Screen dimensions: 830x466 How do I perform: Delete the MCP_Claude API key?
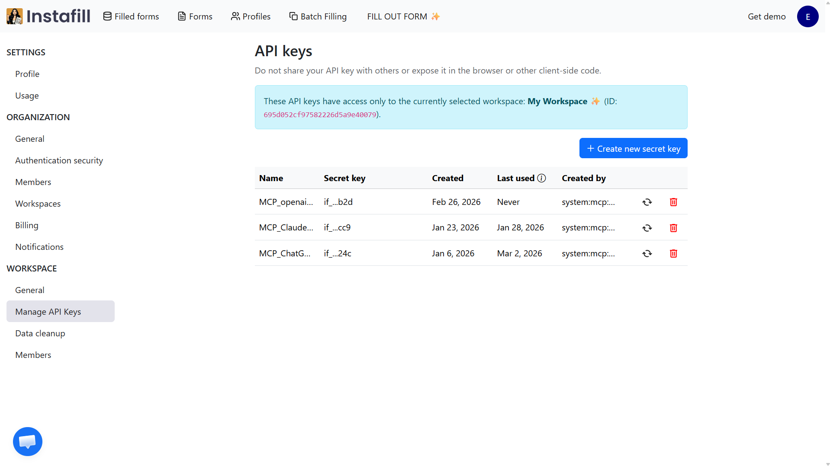(673, 227)
